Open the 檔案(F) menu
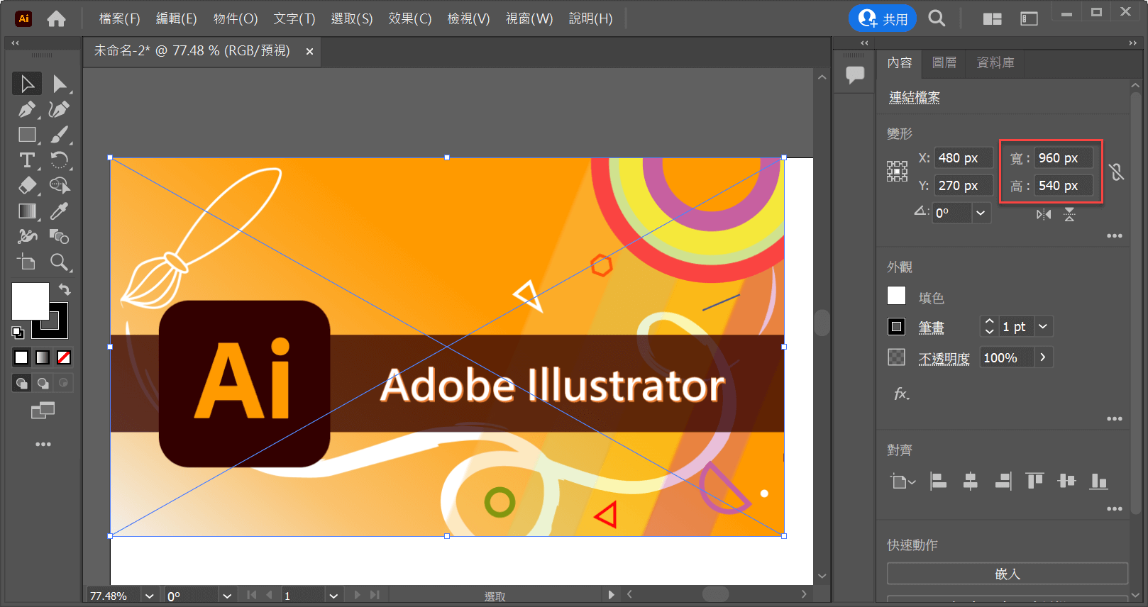 coord(120,19)
